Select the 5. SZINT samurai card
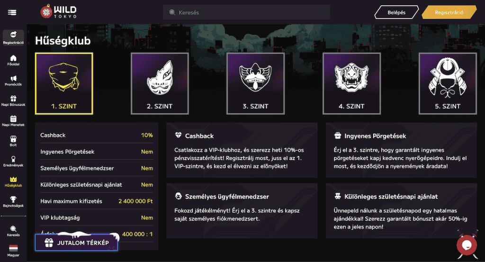Screen dimensions: 485x262 (448, 83)
